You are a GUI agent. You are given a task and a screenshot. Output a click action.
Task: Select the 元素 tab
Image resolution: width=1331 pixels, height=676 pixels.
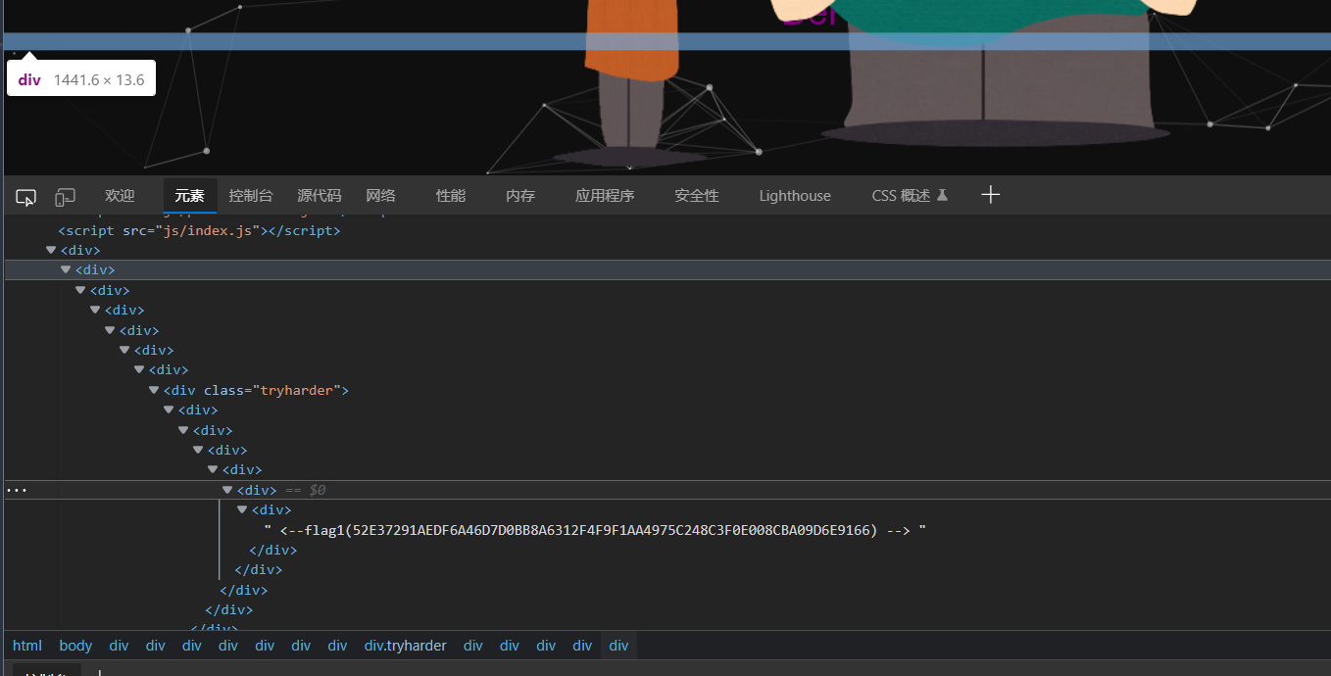pos(190,196)
